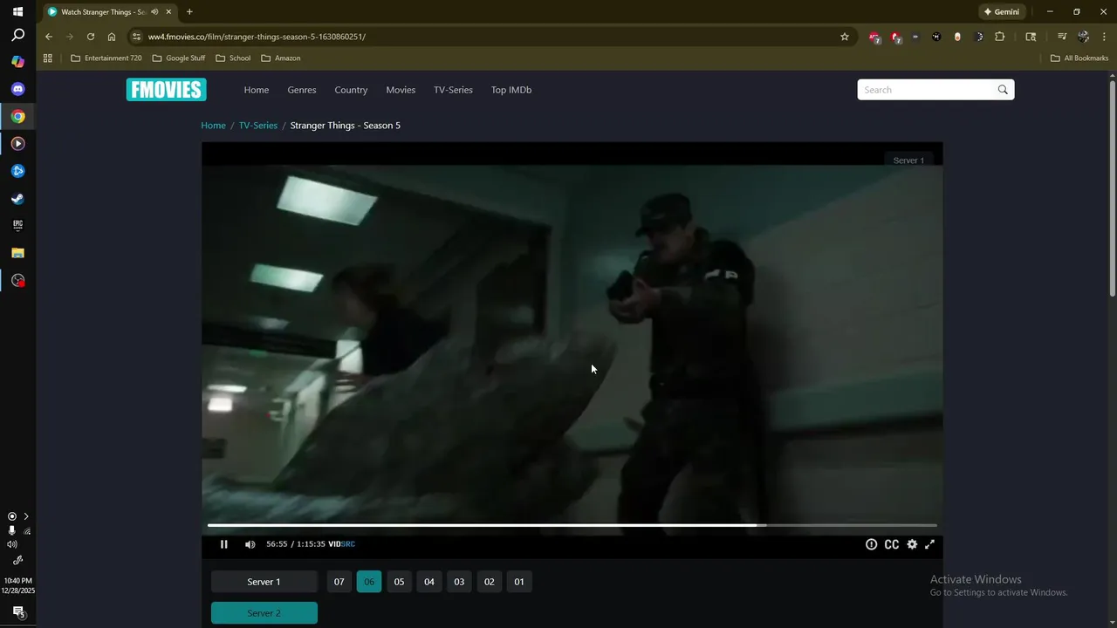This screenshot has height=628, width=1117.
Task: Click the VIDSRC logo in player
Action: point(341,544)
